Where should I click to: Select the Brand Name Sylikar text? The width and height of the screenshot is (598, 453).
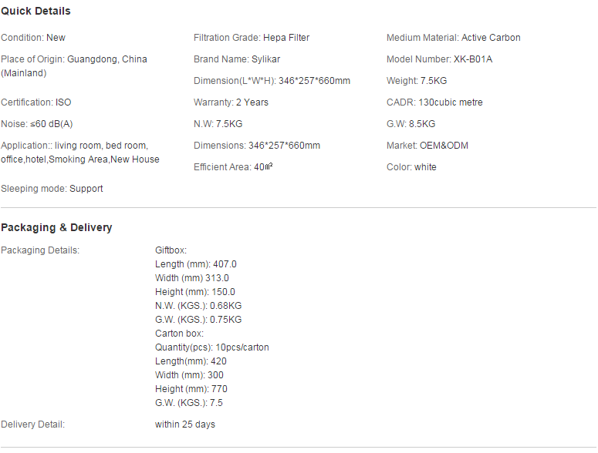point(237,59)
